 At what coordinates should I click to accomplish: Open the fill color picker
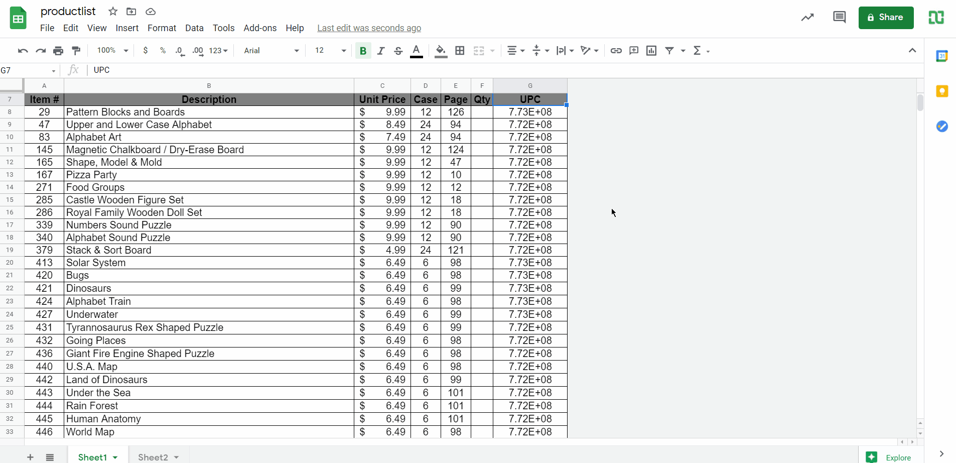tap(441, 51)
